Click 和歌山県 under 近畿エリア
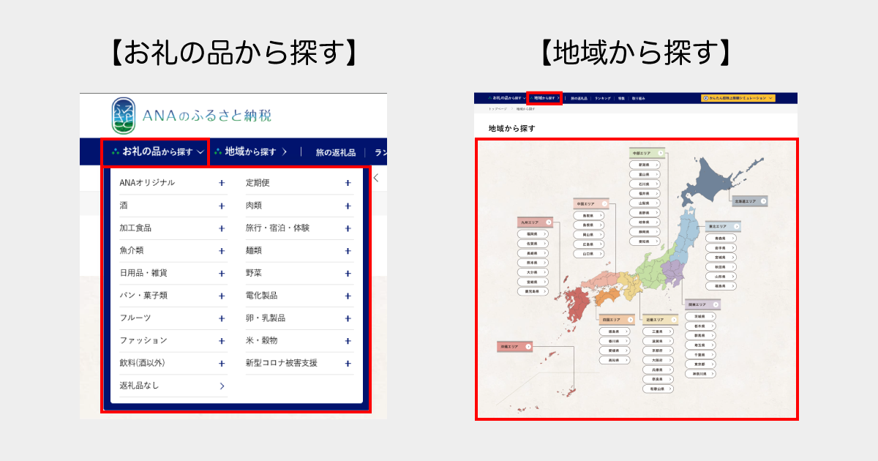The image size is (878, 461). click(x=658, y=389)
